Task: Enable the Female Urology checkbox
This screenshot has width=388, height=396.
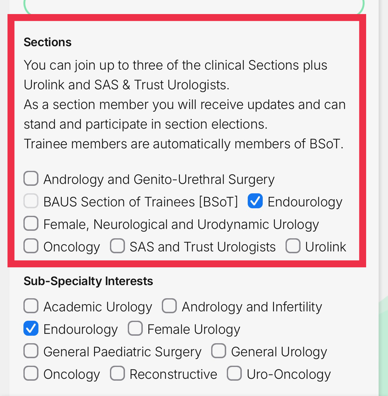Action: point(135,329)
